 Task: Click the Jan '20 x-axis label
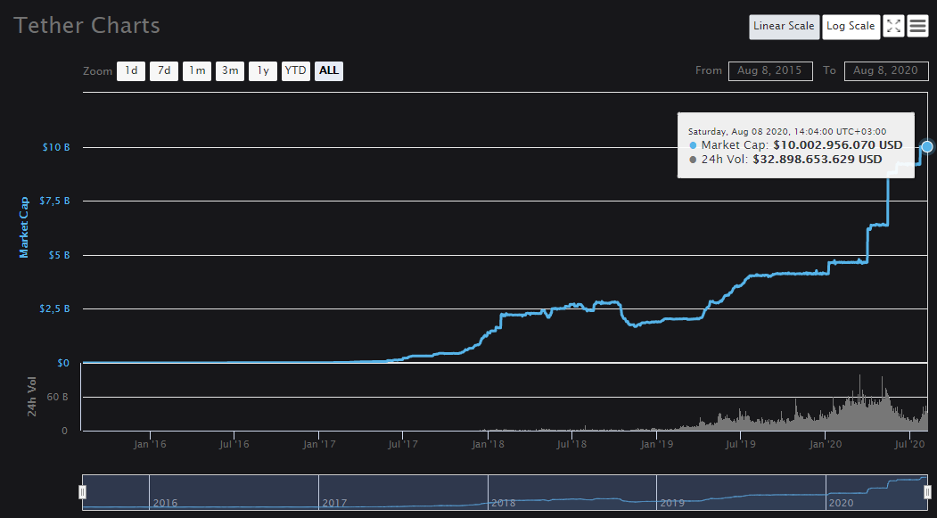click(826, 445)
